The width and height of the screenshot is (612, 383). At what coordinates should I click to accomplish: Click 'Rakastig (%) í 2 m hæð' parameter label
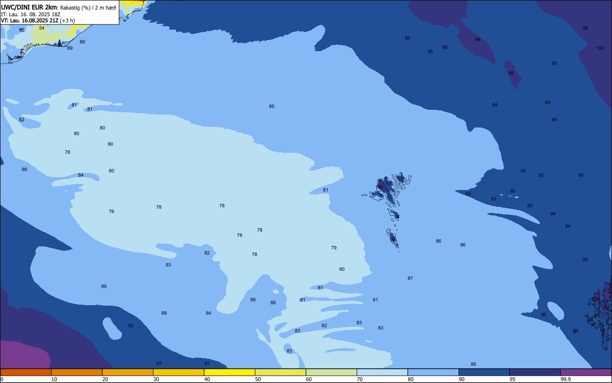click(x=88, y=8)
